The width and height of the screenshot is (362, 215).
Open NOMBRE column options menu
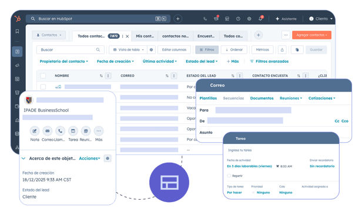point(108,76)
